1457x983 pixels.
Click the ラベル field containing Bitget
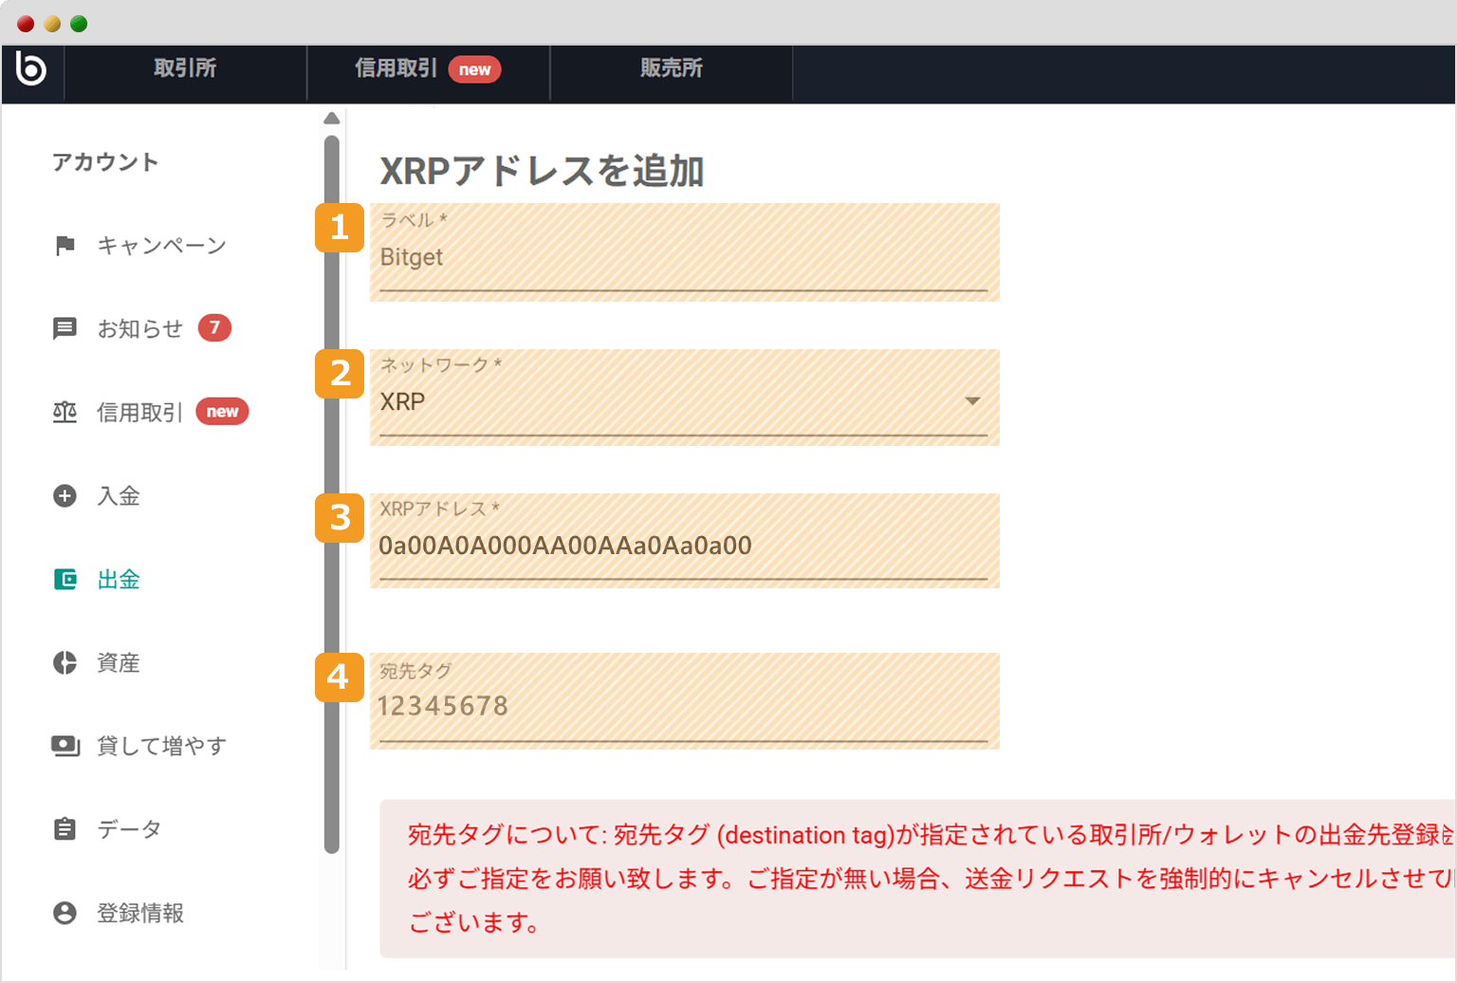(664, 257)
